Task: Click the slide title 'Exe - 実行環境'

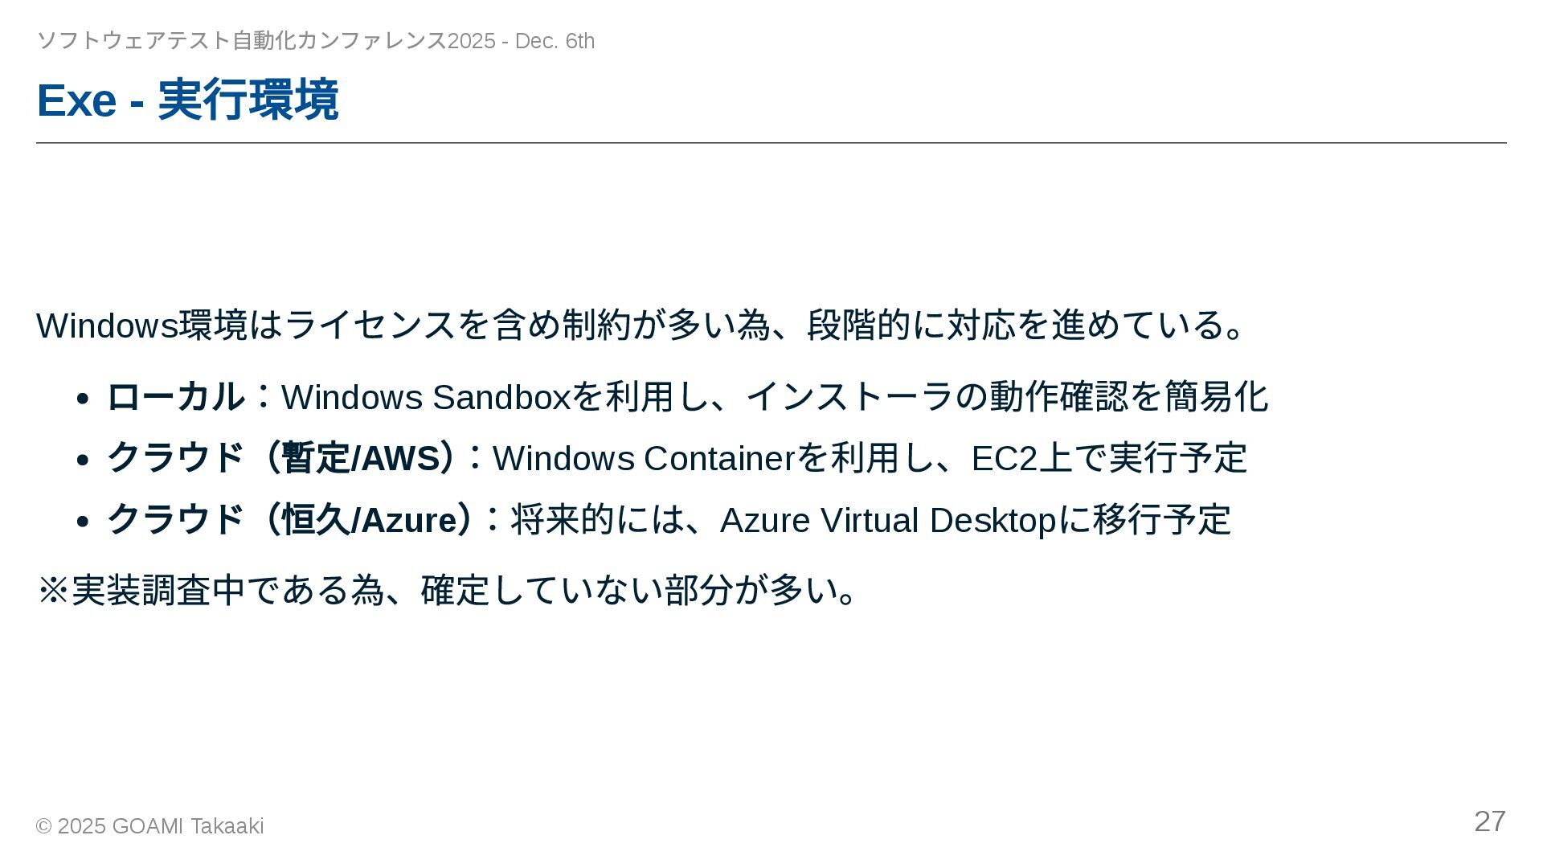Action: (187, 100)
